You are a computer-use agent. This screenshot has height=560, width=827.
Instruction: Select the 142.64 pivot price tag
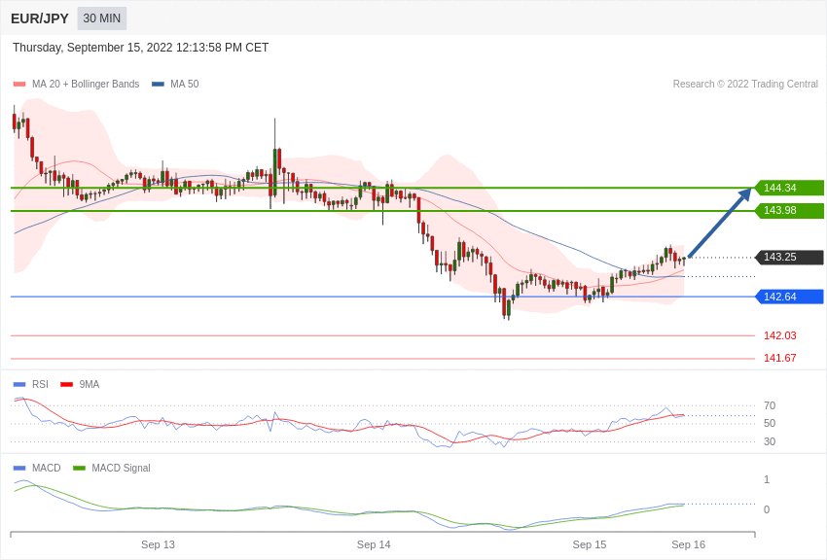tap(789, 297)
